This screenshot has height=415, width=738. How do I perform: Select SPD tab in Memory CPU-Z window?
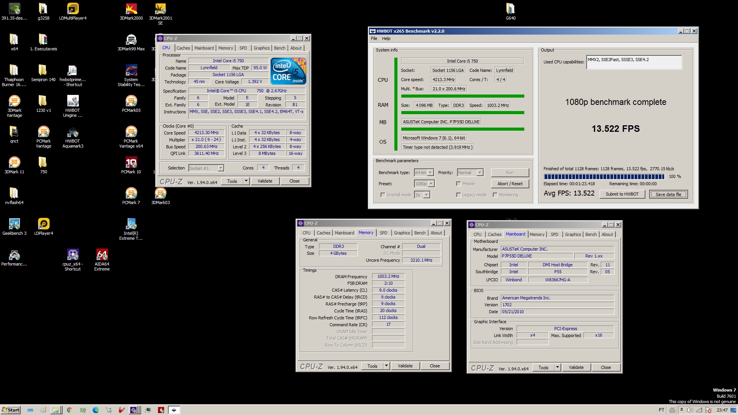(384, 233)
